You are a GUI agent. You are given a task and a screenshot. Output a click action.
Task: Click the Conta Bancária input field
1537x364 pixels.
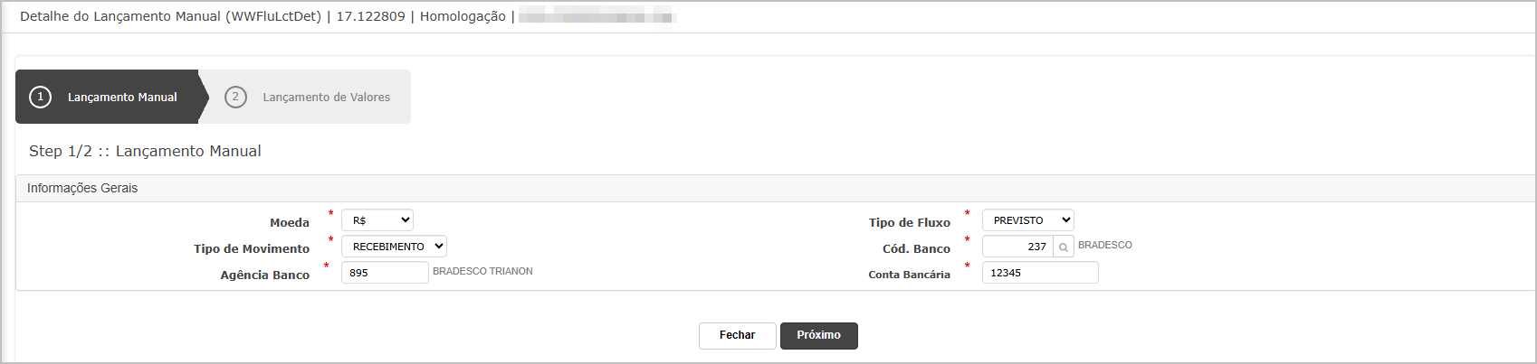1040,273
